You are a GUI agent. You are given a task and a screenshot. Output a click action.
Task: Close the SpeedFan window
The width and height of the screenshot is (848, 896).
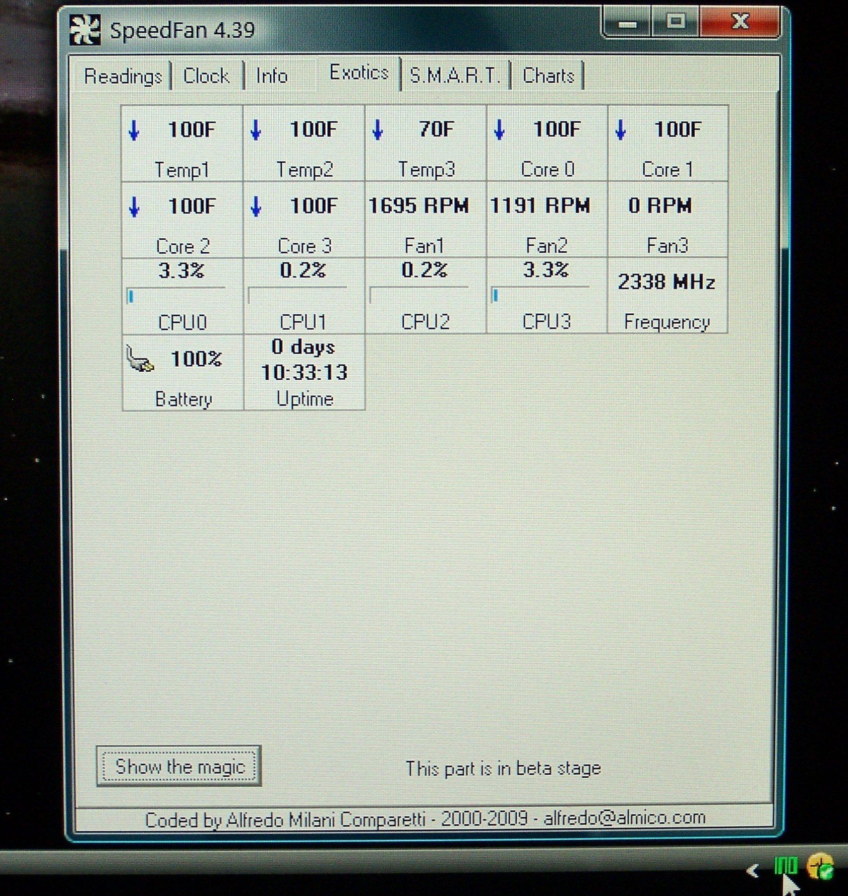740,22
